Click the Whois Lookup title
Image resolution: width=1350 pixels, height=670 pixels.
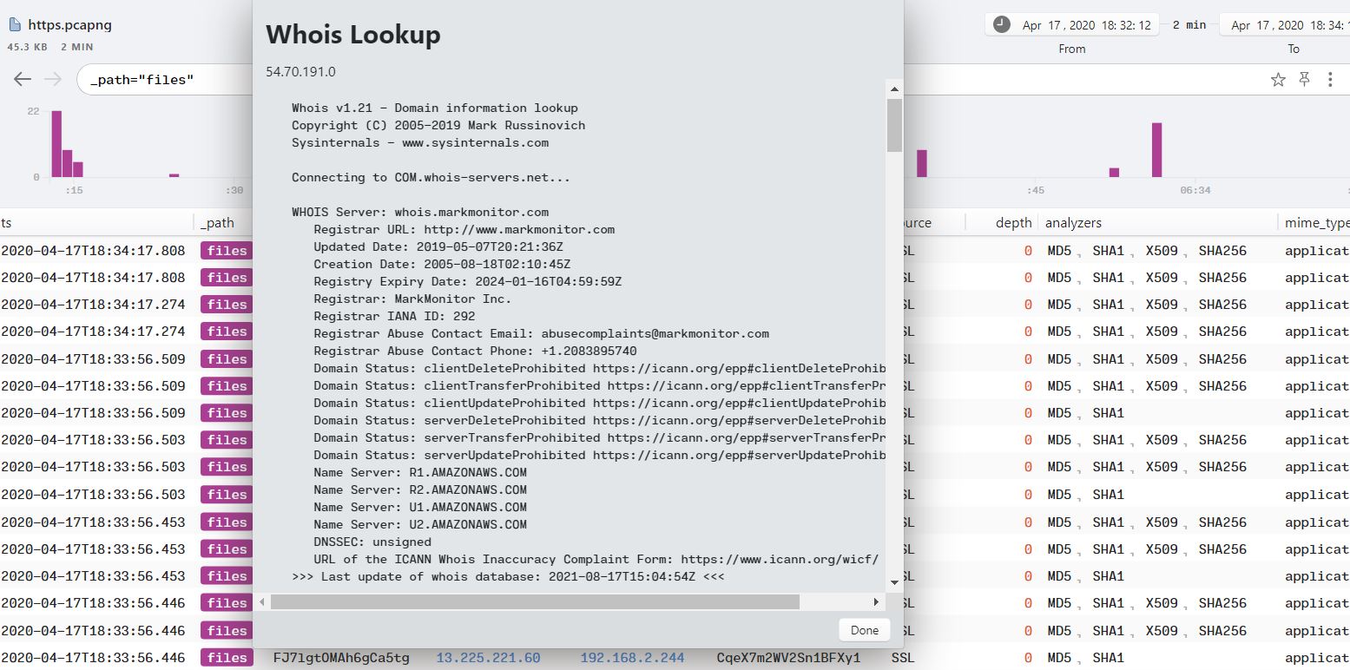(353, 35)
